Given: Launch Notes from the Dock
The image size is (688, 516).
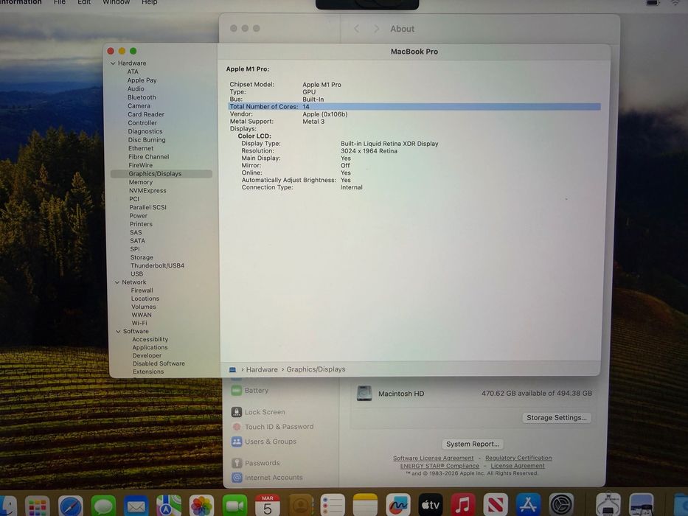Looking at the screenshot, I should 365,506.
